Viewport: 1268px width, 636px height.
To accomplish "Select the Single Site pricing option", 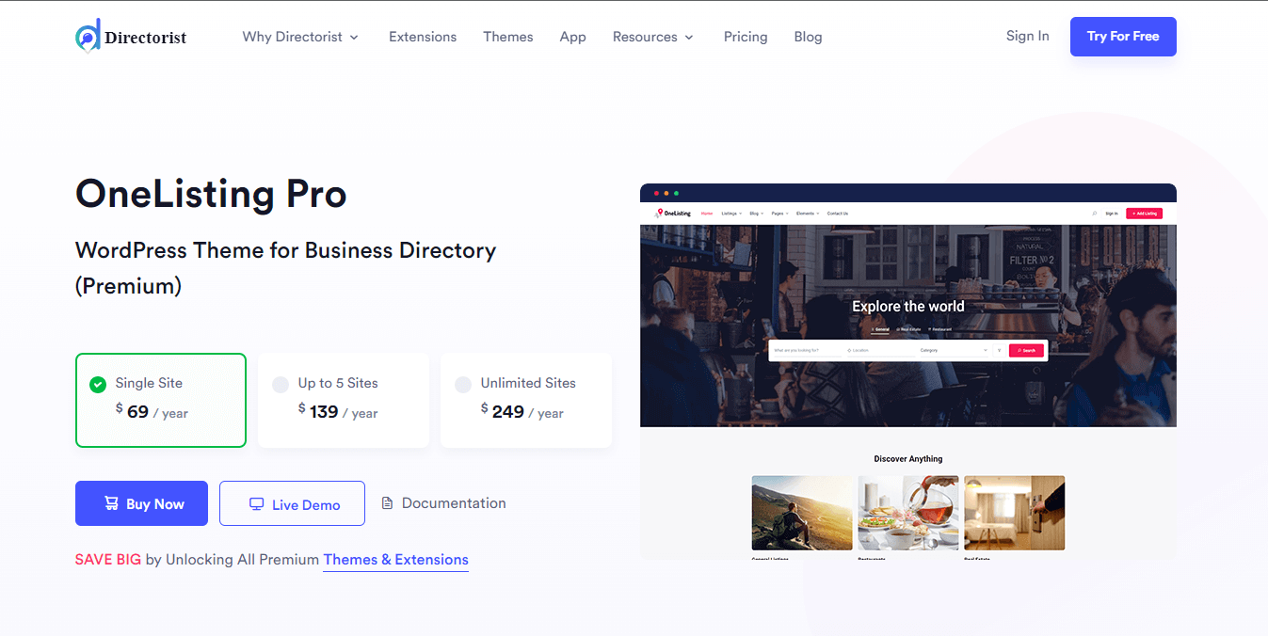I will [x=160, y=400].
